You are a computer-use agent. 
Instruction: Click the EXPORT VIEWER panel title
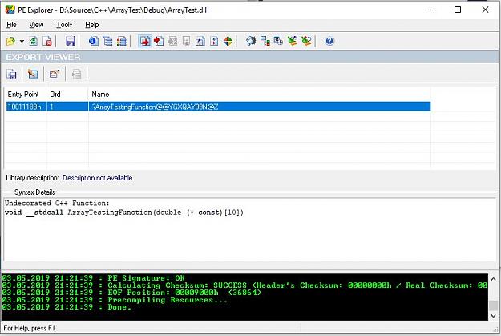43,57
